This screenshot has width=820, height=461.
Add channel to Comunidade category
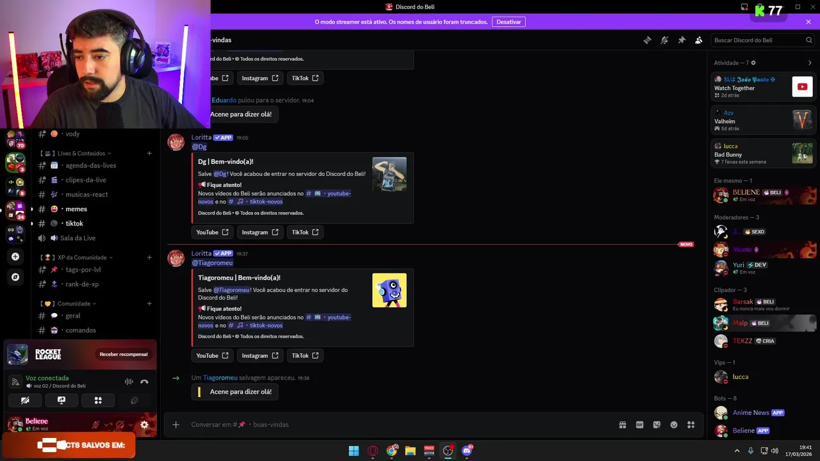(x=149, y=303)
